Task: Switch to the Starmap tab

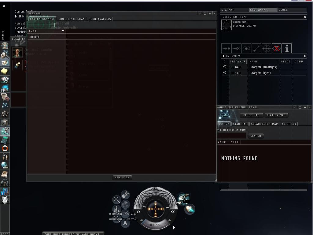Action: click(235, 10)
